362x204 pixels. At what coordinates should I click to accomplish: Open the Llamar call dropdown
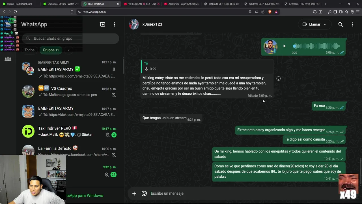pyautogui.click(x=325, y=24)
